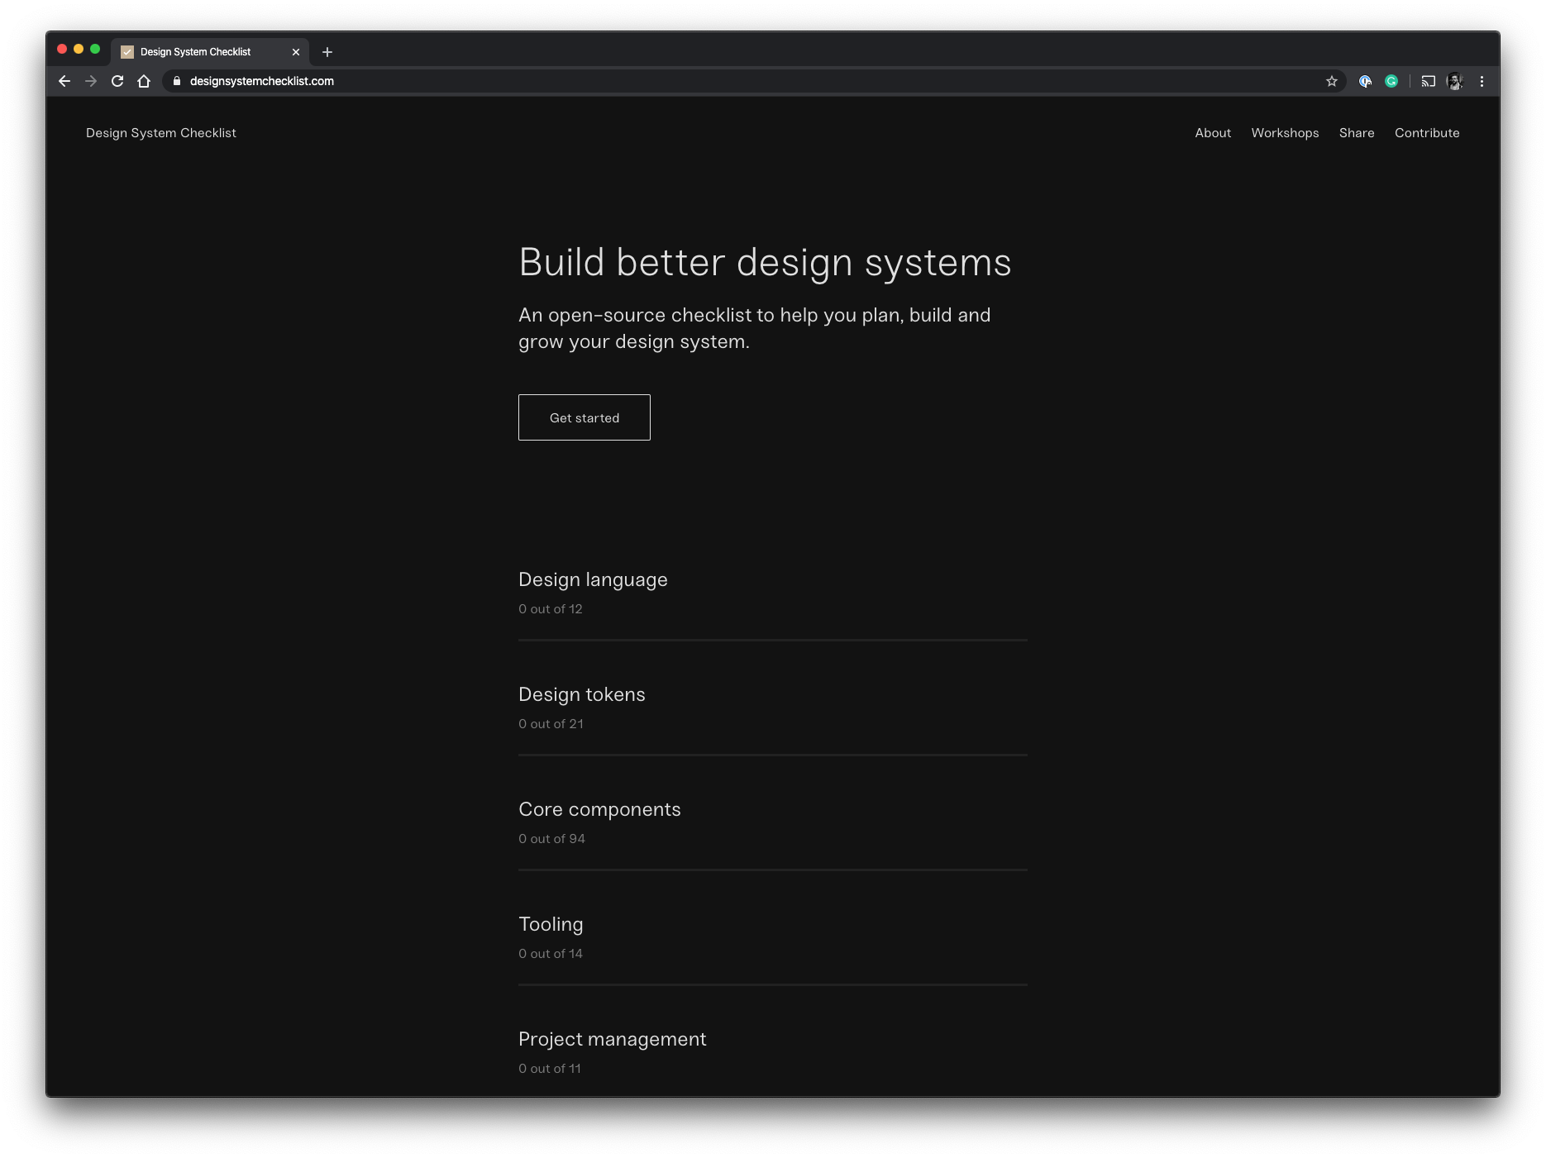
Task: Click the home icon
Action: coord(145,81)
